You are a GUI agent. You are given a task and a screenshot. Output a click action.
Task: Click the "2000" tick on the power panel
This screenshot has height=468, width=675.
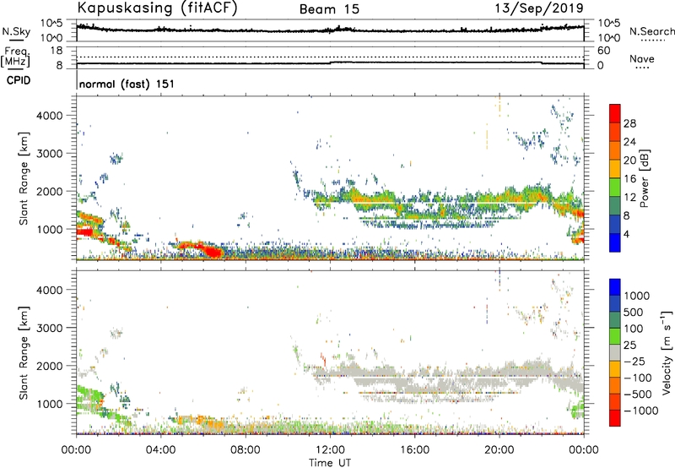49,191
